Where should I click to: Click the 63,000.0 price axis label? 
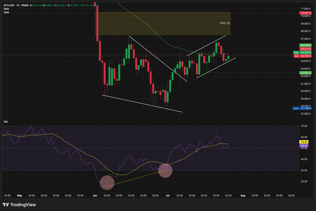(306, 69)
